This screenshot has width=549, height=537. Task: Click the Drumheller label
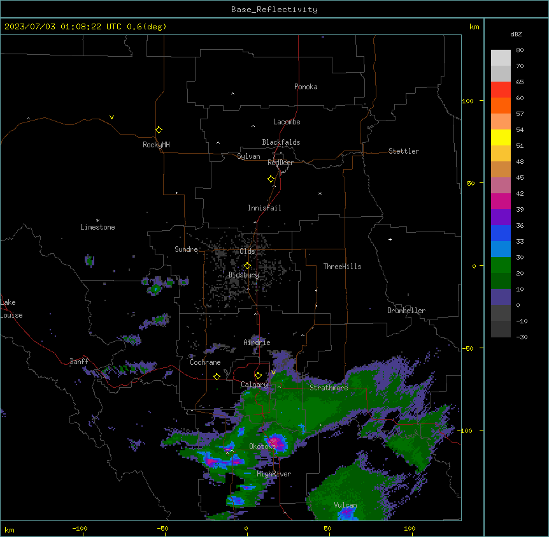pos(406,311)
